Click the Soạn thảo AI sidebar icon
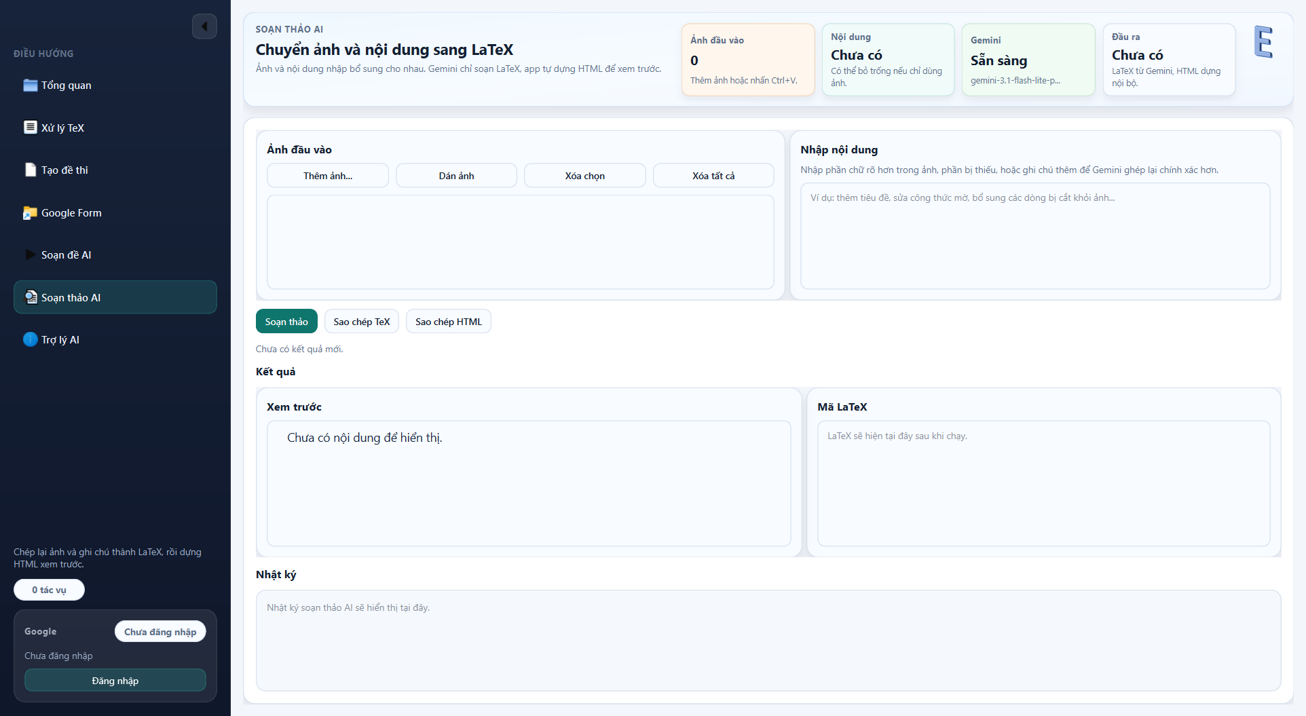Image resolution: width=1306 pixels, height=716 pixels. (x=31, y=297)
